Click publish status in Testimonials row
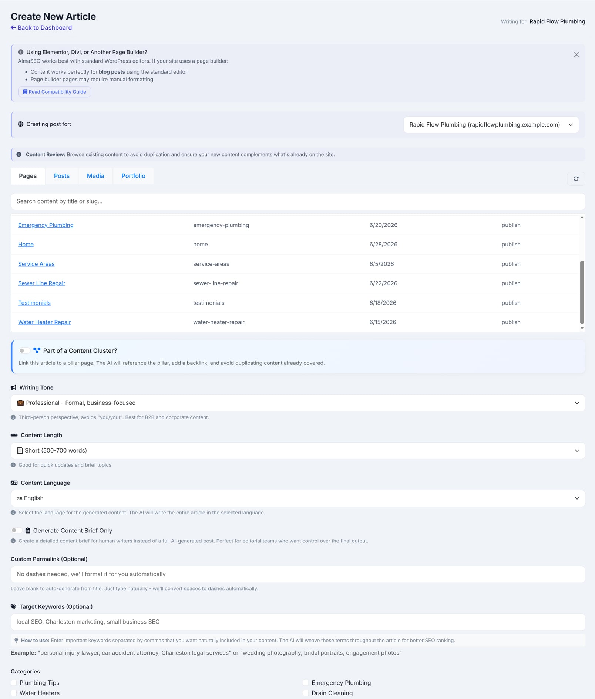Image resolution: width=595 pixels, height=699 pixels. pos(511,303)
